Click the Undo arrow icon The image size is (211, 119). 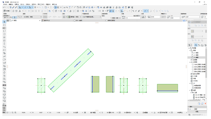[4, 7]
